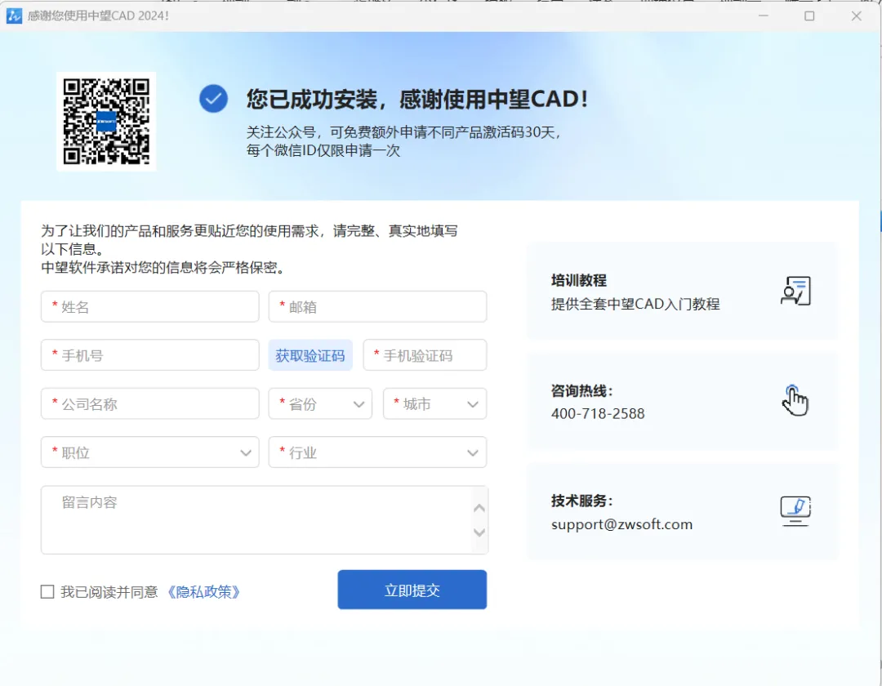Open the 《隐私政策》 link

203,591
